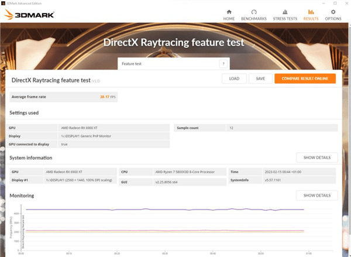
Task: Click the 00:30 timeline mark on chart
Action: (x=165, y=254)
